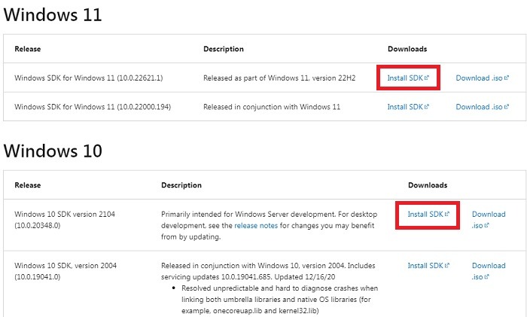The image size is (527, 317).
Task: Click 'Released in conjunction with Windows 10, version 2004' text
Action: click(268, 271)
